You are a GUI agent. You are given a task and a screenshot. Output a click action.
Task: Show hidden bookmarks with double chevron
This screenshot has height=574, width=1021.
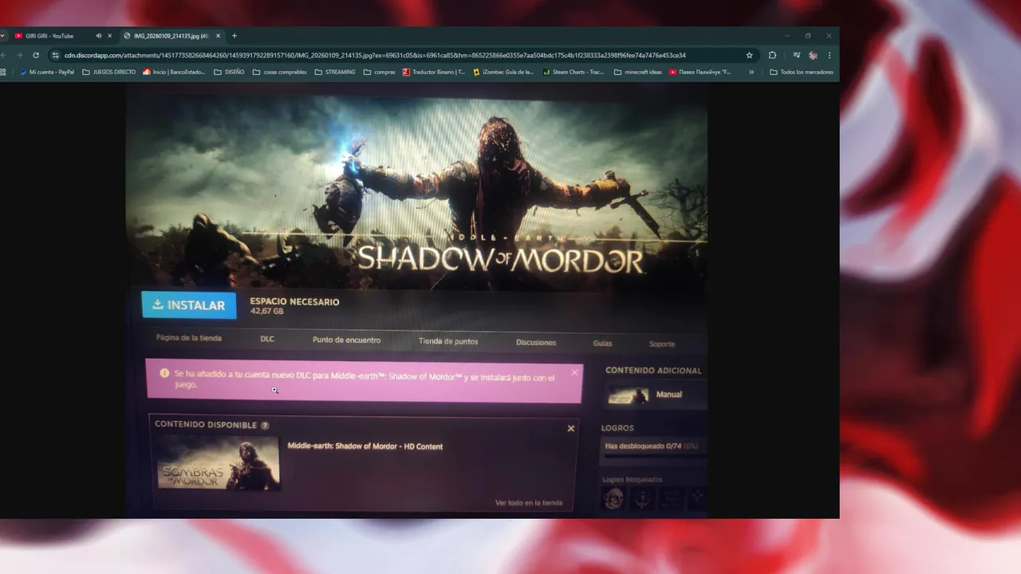[751, 72]
